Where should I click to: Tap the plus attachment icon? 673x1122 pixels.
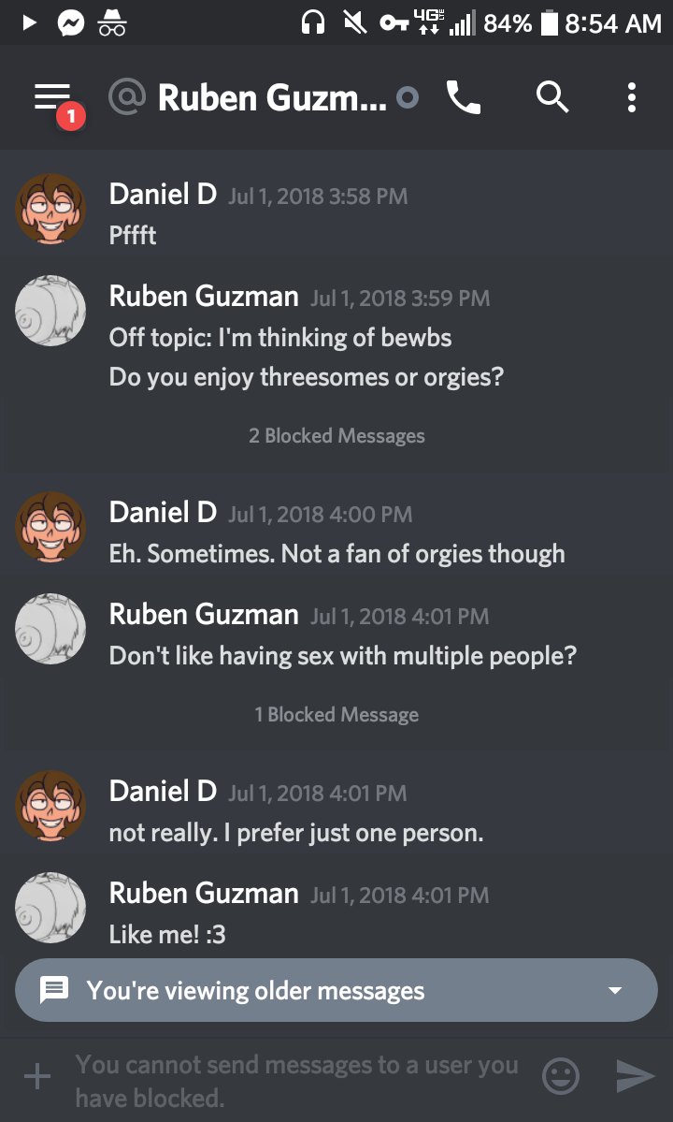(37, 1076)
